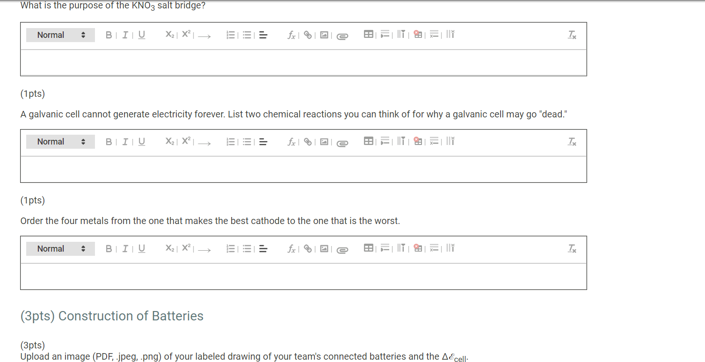Insert image in the salt bridge answer

pos(324,35)
